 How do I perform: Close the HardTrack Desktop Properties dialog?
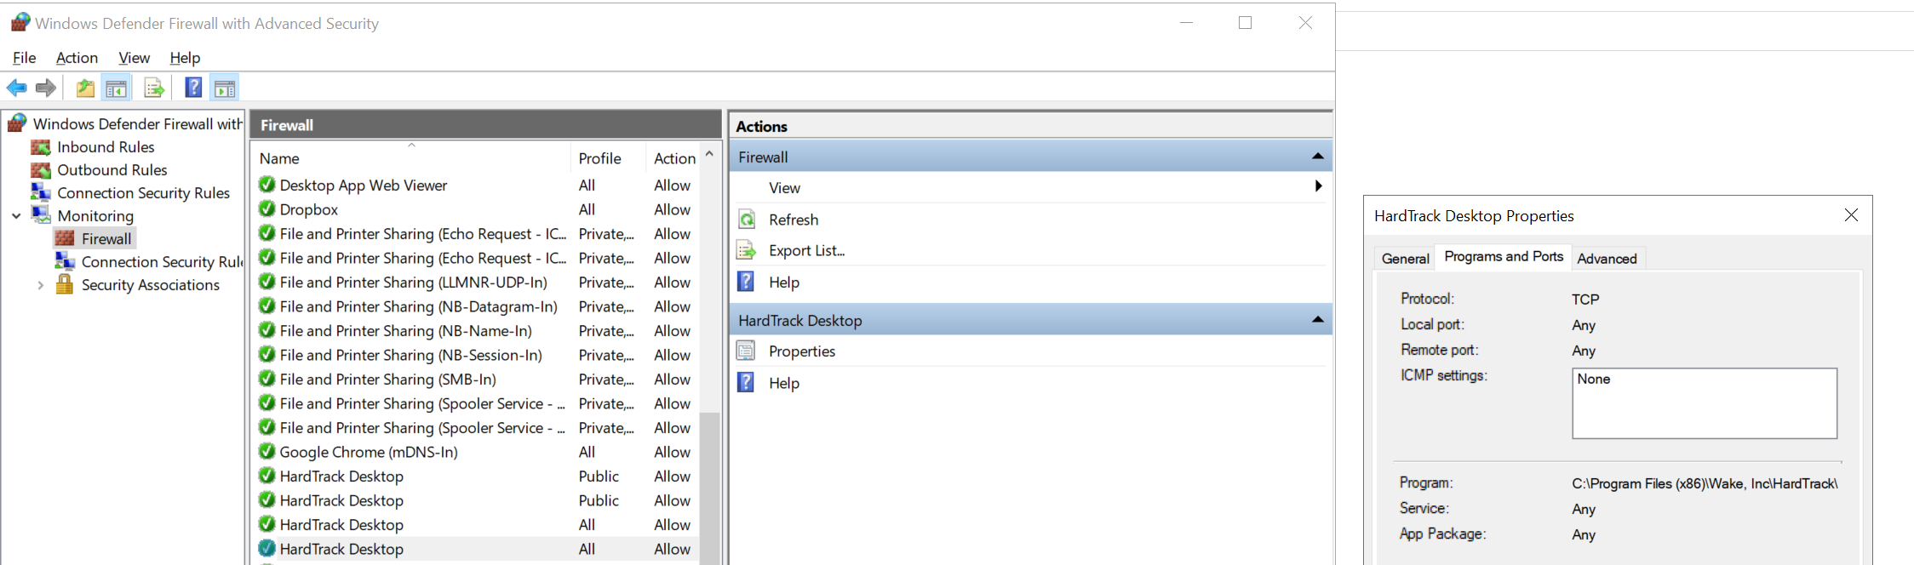tap(1851, 215)
